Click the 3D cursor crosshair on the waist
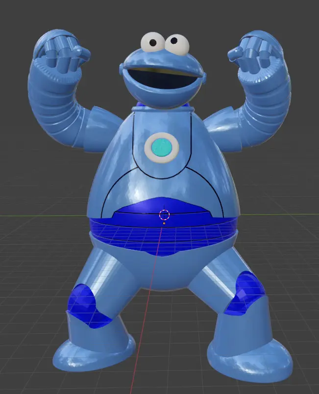319x394 pixels. [164, 215]
